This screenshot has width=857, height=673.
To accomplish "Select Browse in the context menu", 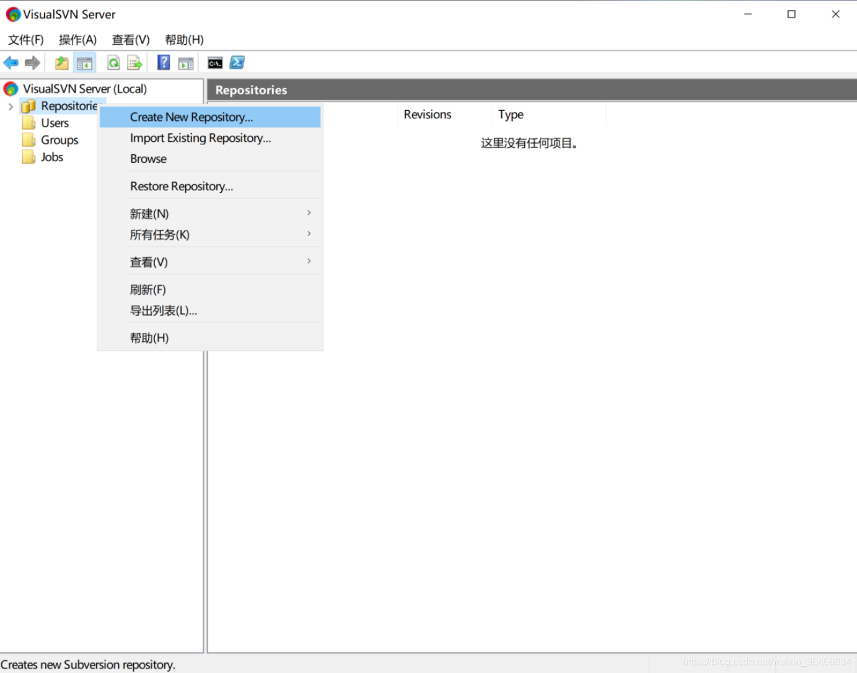I will click(x=209, y=159).
